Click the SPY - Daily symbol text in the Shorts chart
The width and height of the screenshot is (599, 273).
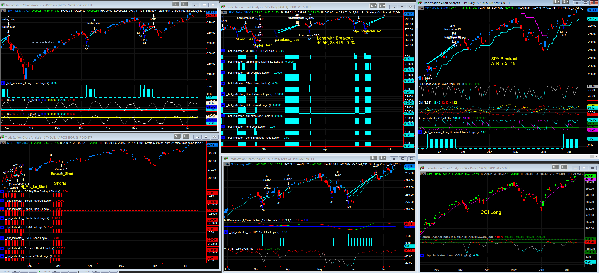(x=14, y=143)
